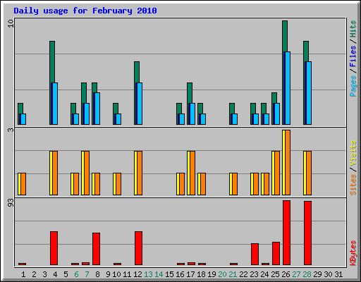The image size is (361, 282).
Task: Click green weekend day label "21"
Action: tap(233, 274)
